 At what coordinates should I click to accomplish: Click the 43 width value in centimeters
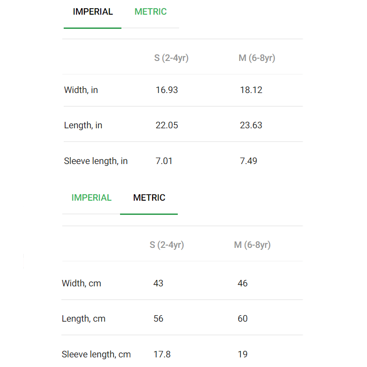158,284
